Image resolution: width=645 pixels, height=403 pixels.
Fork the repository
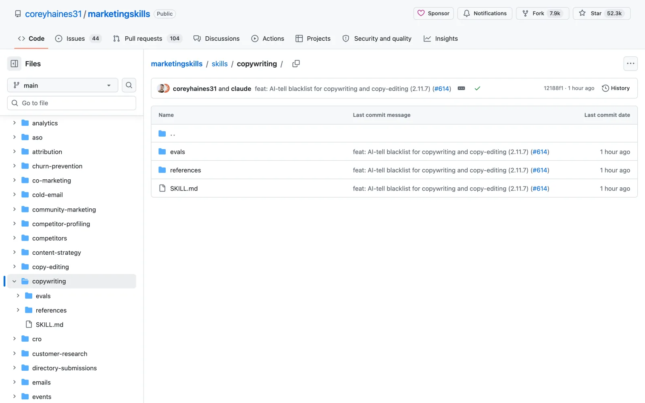coord(542,13)
